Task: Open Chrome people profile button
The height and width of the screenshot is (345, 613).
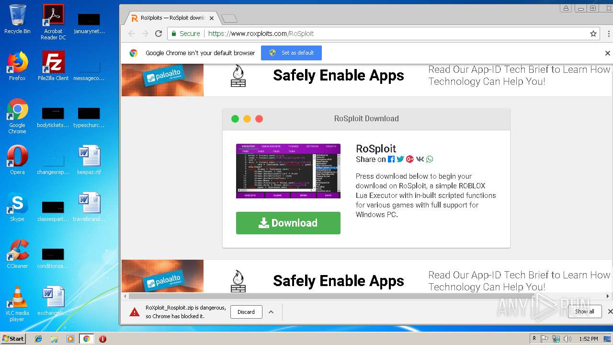Action: (566, 8)
